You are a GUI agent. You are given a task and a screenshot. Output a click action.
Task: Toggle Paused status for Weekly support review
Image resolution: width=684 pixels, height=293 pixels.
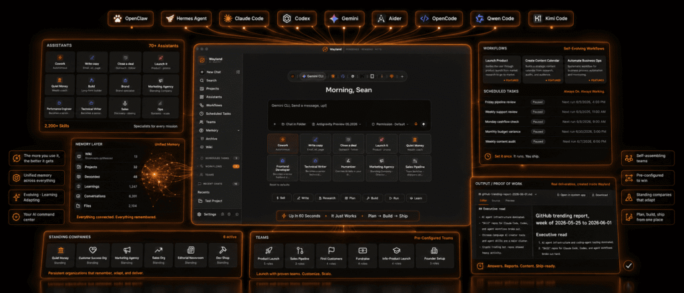click(x=538, y=111)
